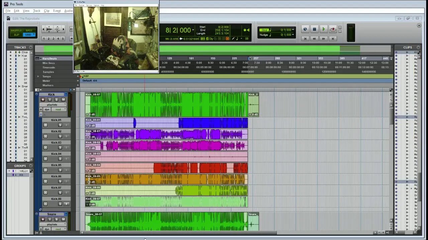Mute the Kick track
The height and width of the screenshot is (240, 428).
click(63, 99)
